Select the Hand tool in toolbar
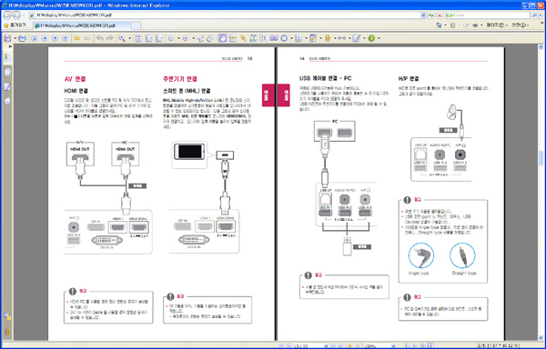 (x=223, y=38)
